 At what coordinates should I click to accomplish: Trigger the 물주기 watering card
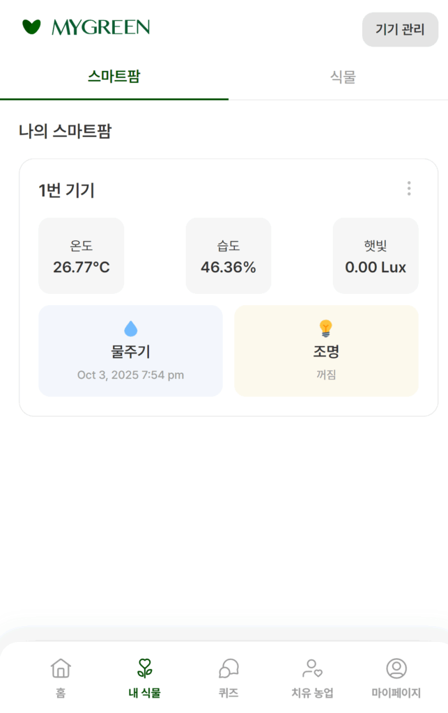click(x=131, y=351)
